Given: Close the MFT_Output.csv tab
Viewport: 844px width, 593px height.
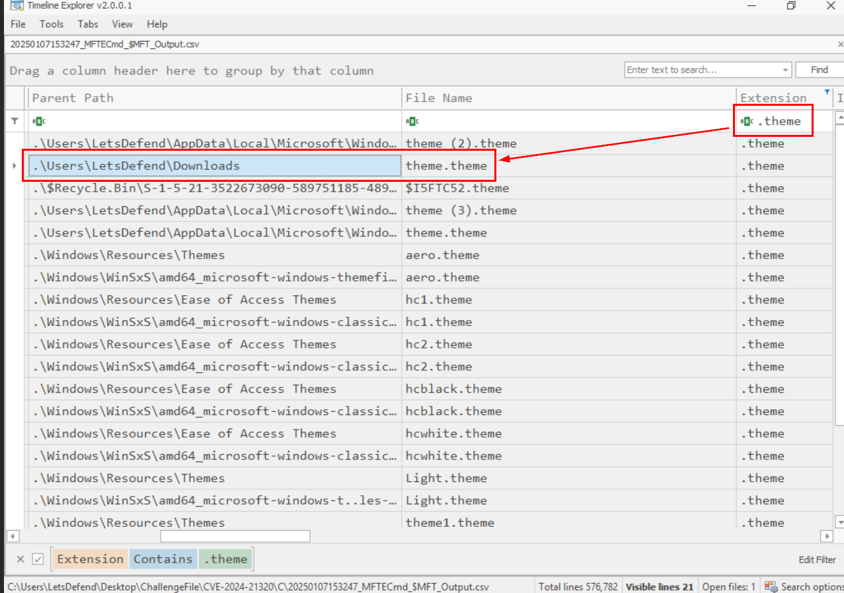Looking at the screenshot, I should pos(839,45).
